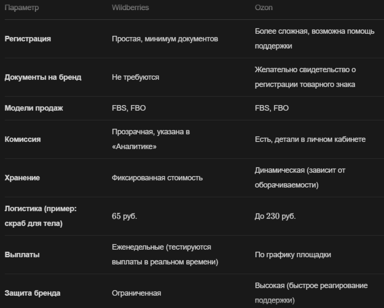
Task: Select the Выплаты row label
Action: point(22,254)
